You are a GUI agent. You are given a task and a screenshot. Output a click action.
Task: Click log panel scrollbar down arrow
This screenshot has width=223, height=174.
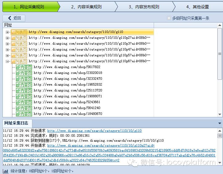pyautogui.click(x=220, y=163)
